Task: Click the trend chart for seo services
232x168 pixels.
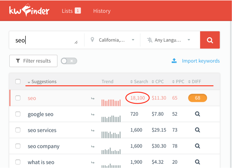Action: tap(111, 135)
